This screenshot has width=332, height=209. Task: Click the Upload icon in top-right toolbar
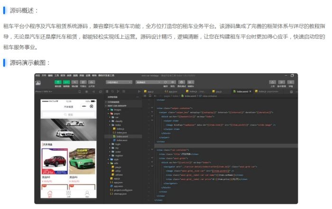coord(272,82)
